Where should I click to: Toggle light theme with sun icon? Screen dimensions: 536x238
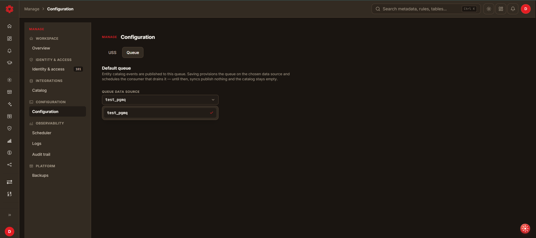489,9
